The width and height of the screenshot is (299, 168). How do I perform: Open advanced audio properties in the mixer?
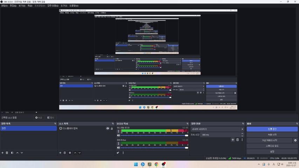pyautogui.click(x=118, y=153)
